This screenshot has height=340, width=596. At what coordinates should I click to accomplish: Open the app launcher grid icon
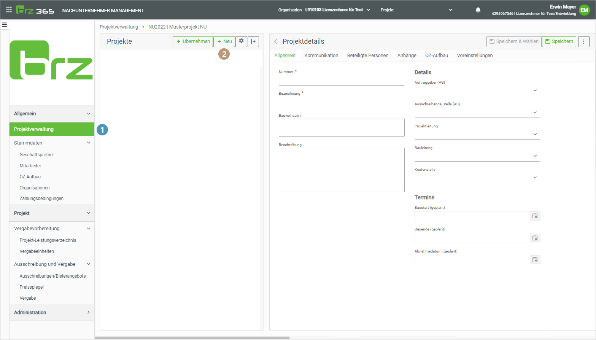pos(9,10)
